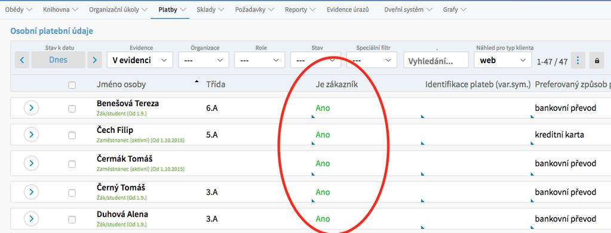611x233 pixels.
Task: Open the Organizační úkoly menu
Action: 118,10
